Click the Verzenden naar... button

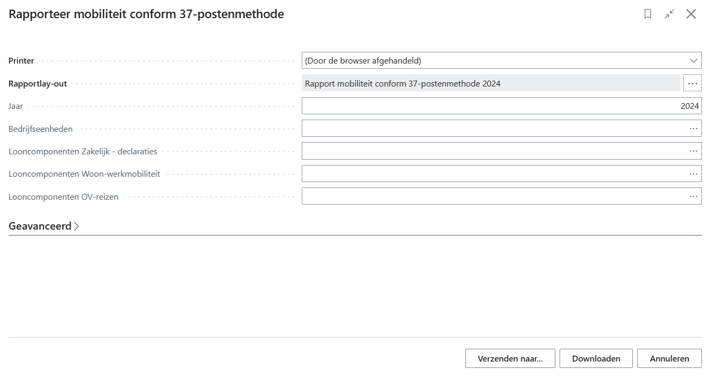coord(510,358)
